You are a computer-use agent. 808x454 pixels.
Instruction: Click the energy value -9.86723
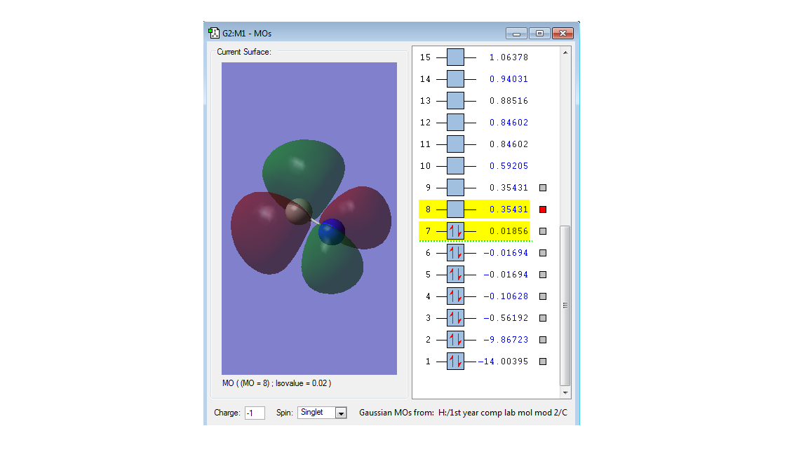(x=506, y=340)
